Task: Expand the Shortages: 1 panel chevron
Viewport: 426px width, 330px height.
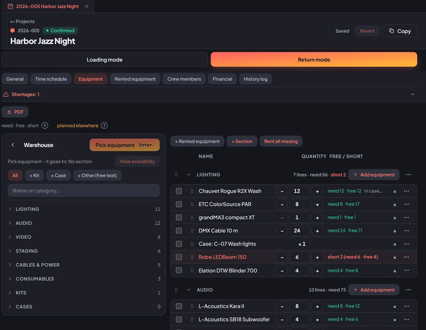Action: tap(413, 94)
